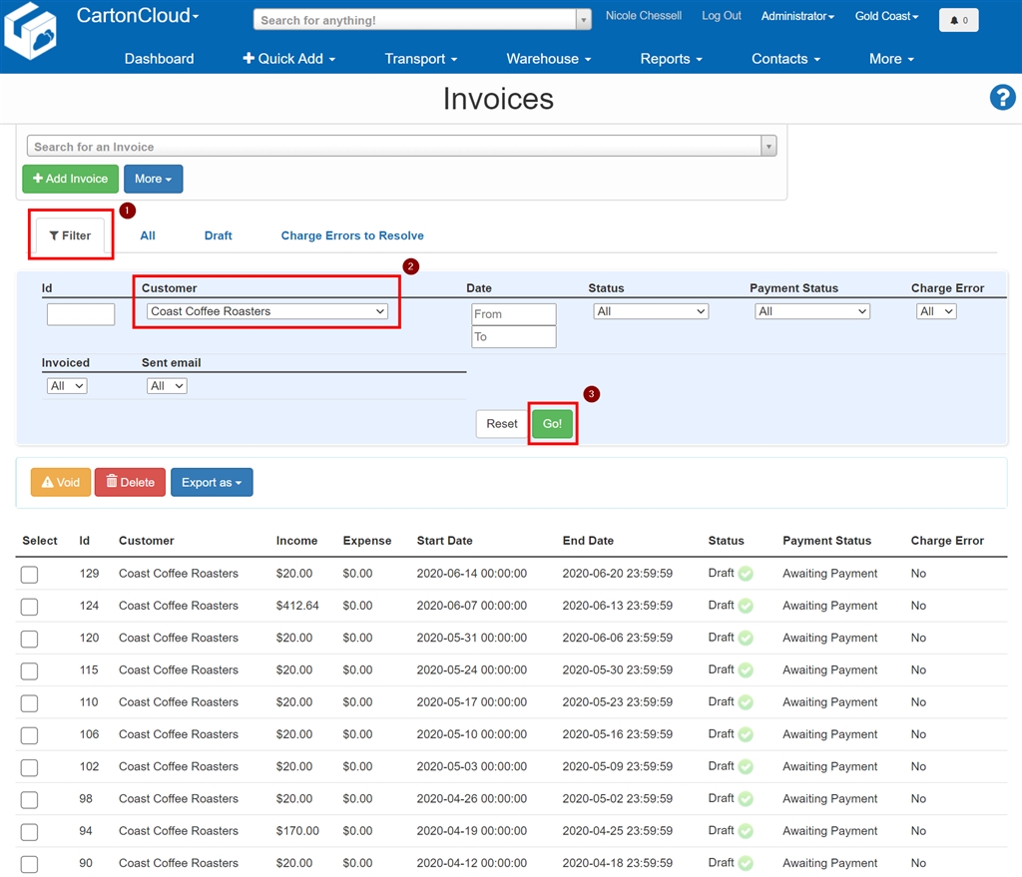Click the notification bell button
Screen dimensions: 1022x877
click(958, 20)
